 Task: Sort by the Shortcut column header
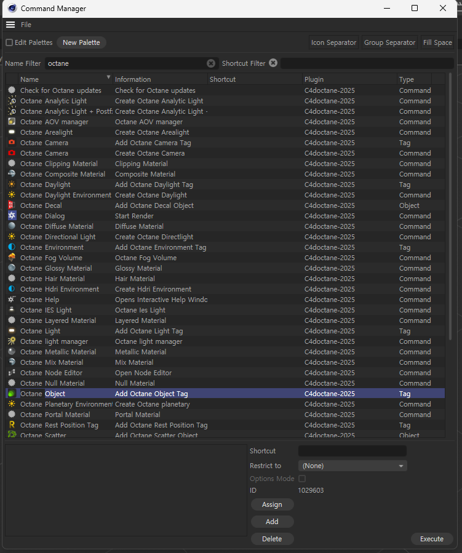pyautogui.click(x=255, y=79)
